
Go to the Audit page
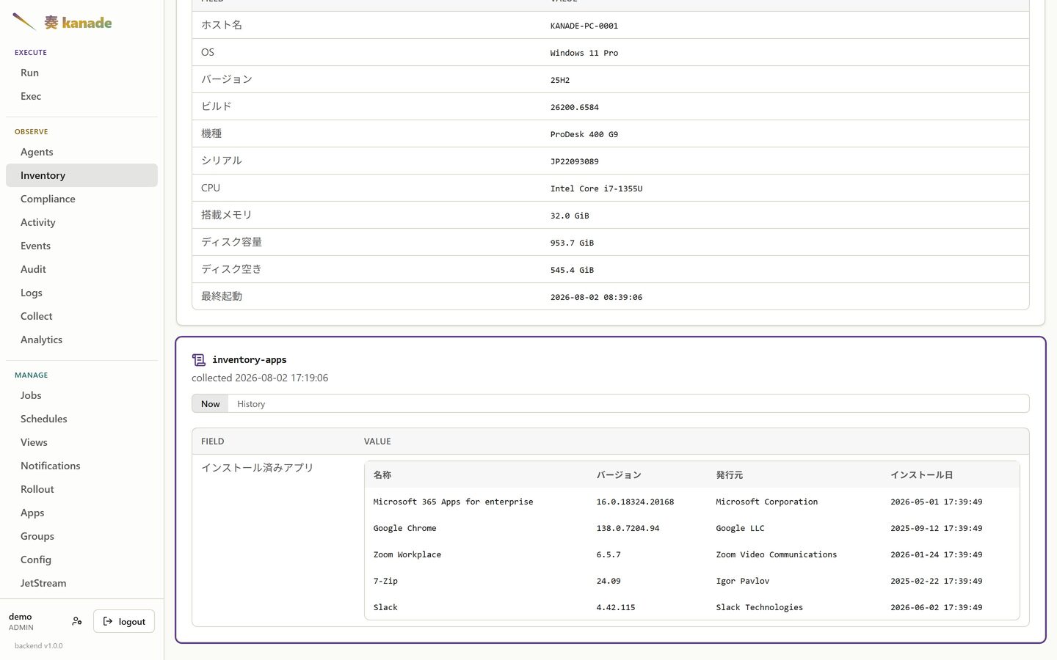coord(81,269)
